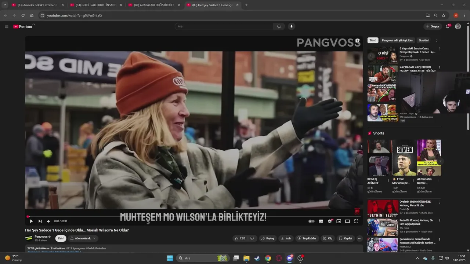This screenshot has height=264, width=470.
Task: Open YouTube notifications bell
Action: [448, 26]
